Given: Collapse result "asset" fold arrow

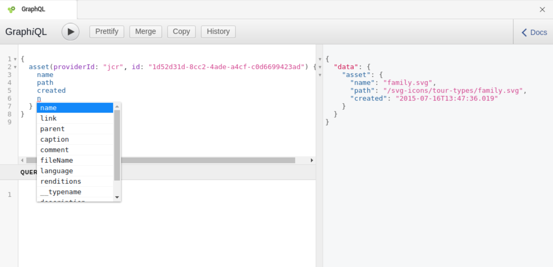Looking at the screenshot, I should pyautogui.click(x=320, y=75).
